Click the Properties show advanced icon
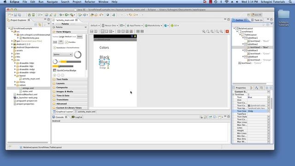The width and height of the screenshot is (295, 166). click(x=261, y=88)
